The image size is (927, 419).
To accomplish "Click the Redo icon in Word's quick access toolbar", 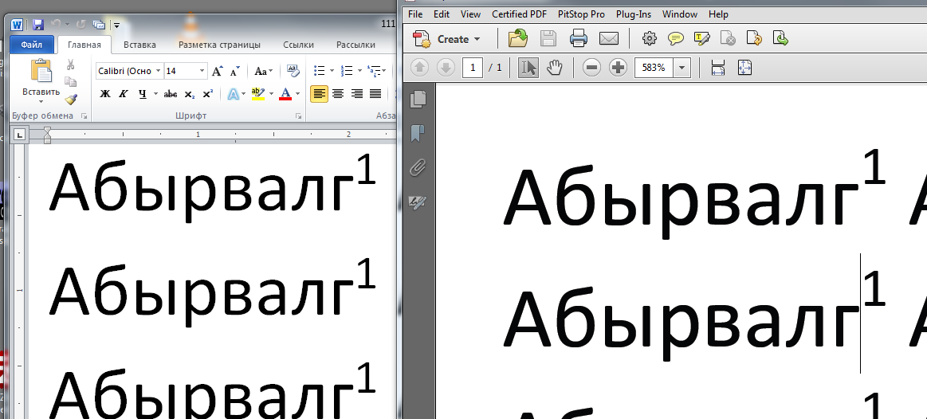I will pyautogui.click(x=81, y=25).
